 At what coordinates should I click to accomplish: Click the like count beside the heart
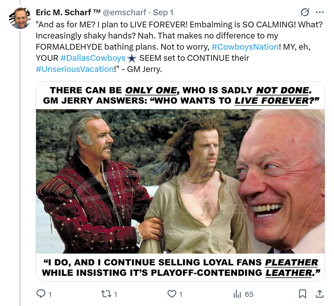[181, 295]
